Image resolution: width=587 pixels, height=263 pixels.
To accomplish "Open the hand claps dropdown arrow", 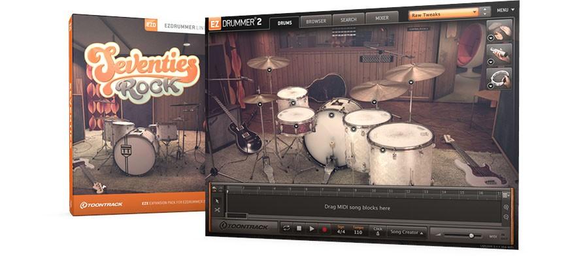I will [490, 38].
